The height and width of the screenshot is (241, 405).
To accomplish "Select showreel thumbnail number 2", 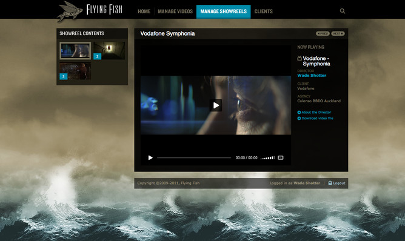I will [x=109, y=51].
